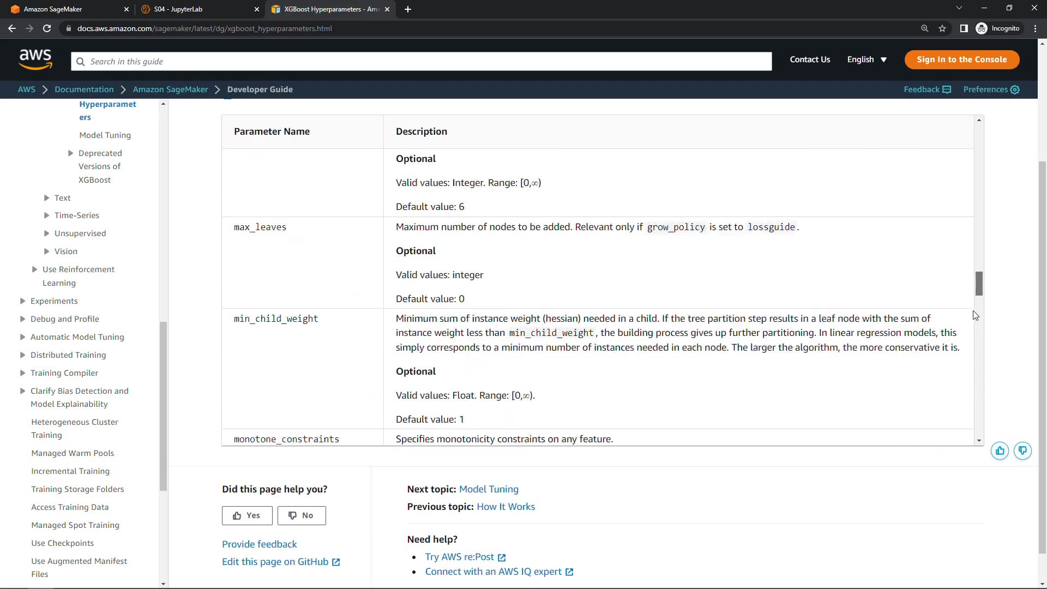Click the browser zoom magnifier icon

(x=924, y=28)
